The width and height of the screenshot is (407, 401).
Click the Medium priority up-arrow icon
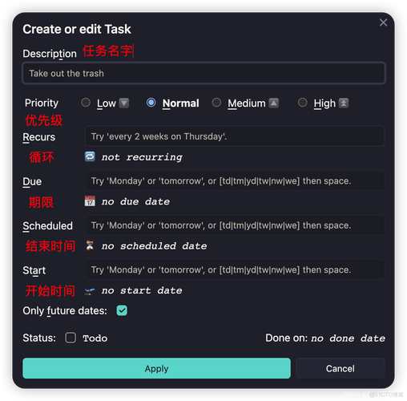click(x=274, y=103)
